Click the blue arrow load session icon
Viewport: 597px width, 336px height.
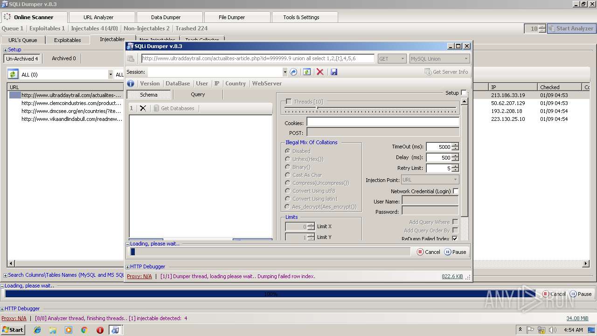293,72
